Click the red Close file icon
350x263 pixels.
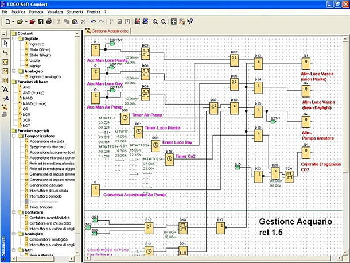(x=32, y=21)
